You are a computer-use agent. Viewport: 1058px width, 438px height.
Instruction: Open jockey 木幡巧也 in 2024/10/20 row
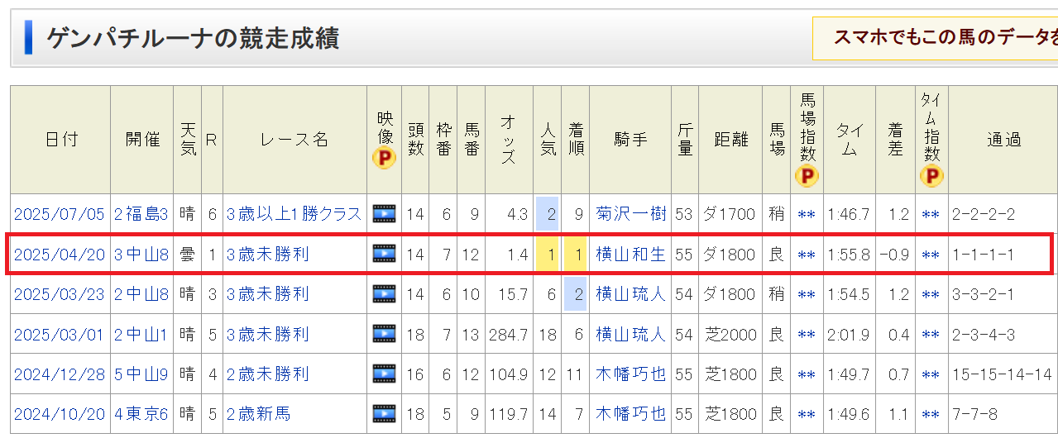click(631, 414)
